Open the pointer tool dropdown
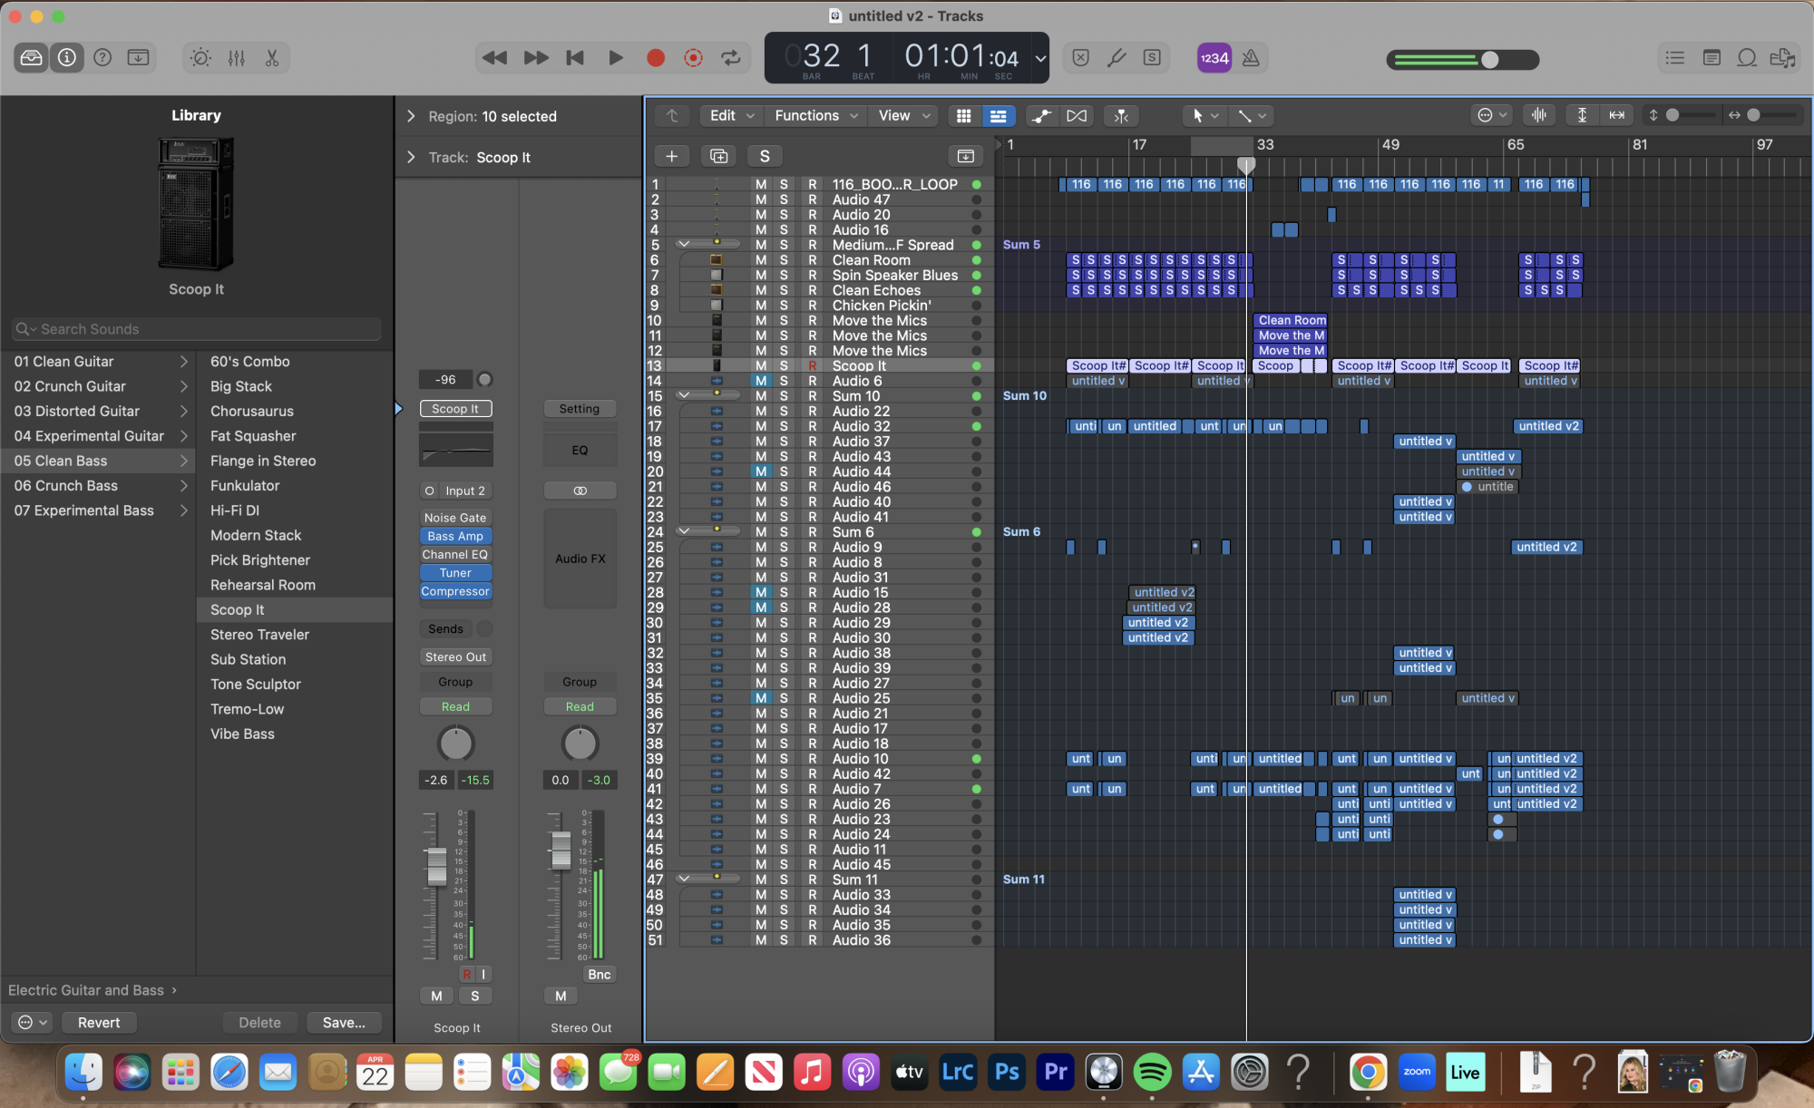This screenshot has width=1814, height=1108. tap(1205, 116)
